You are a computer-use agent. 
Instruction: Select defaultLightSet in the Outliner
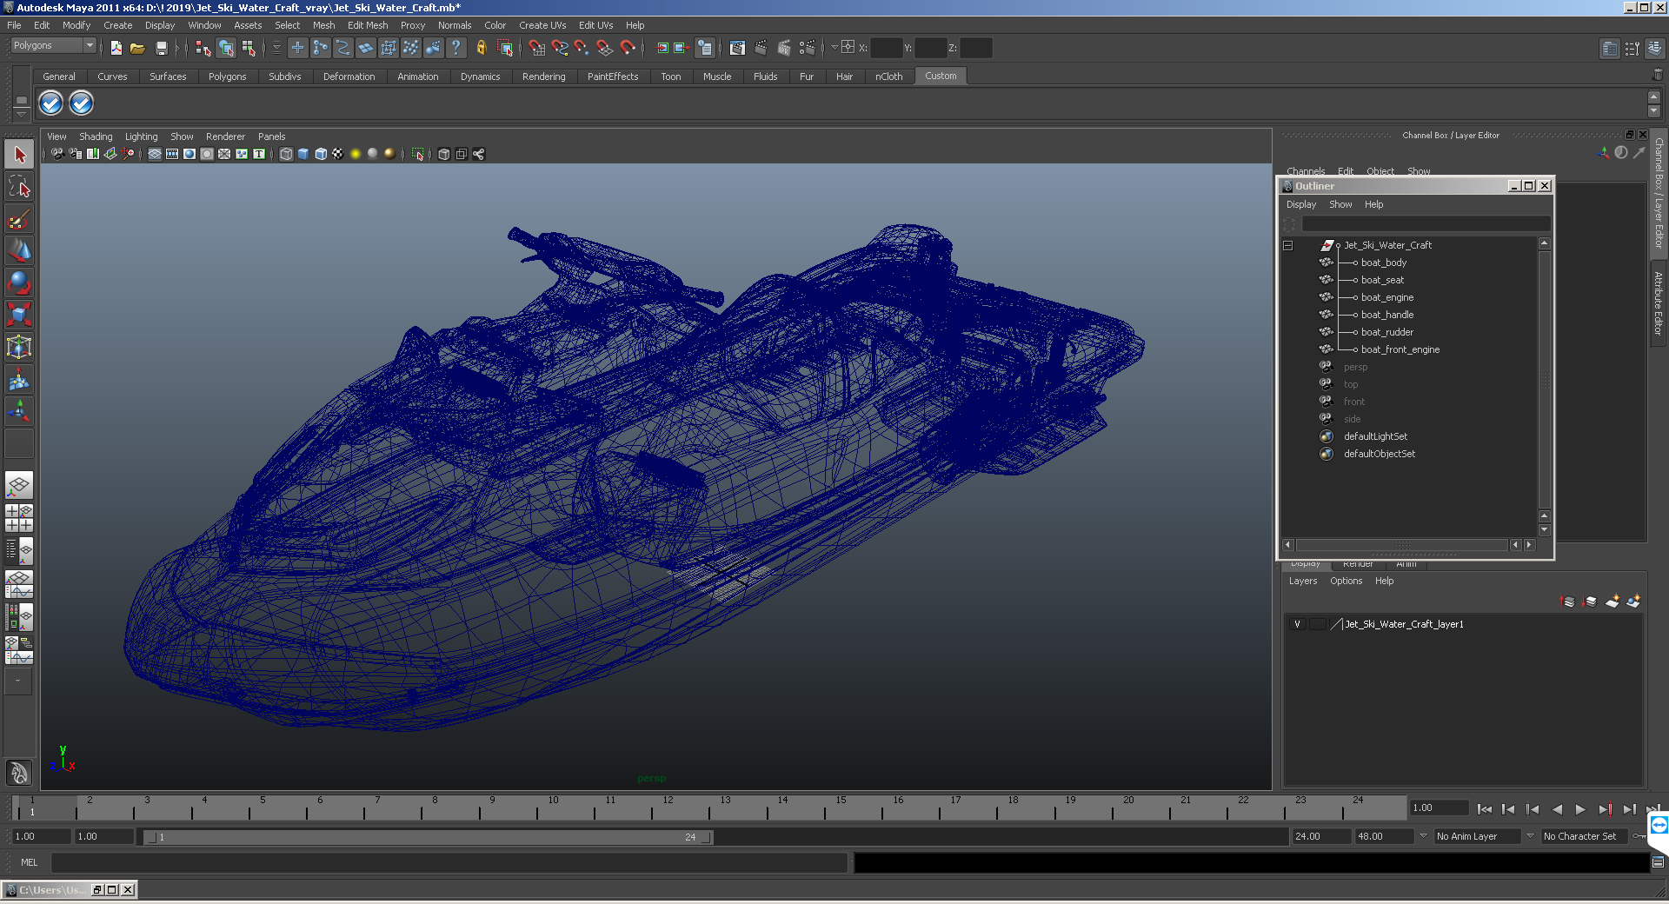coord(1375,436)
